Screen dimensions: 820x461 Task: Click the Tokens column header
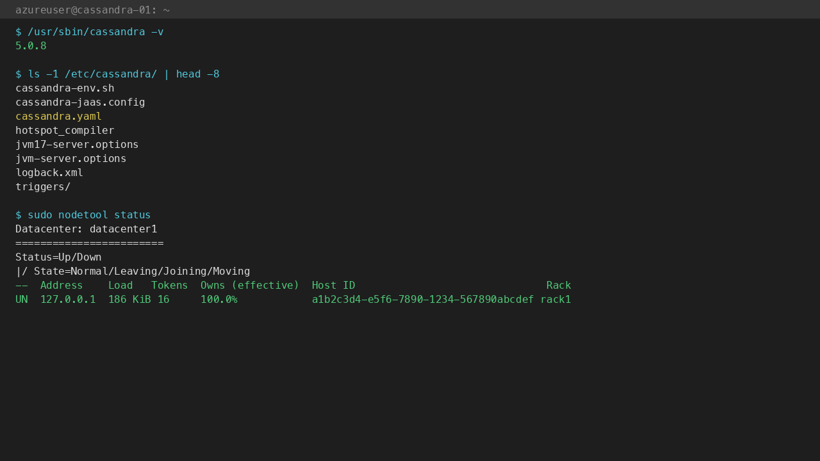(x=170, y=286)
